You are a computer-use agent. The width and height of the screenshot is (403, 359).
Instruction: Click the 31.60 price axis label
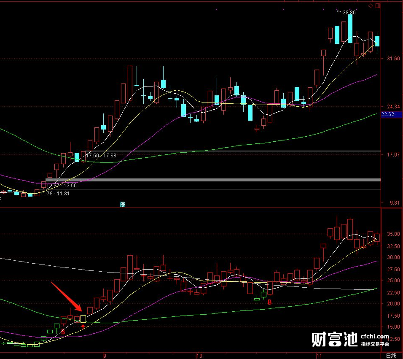pos(393,59)
